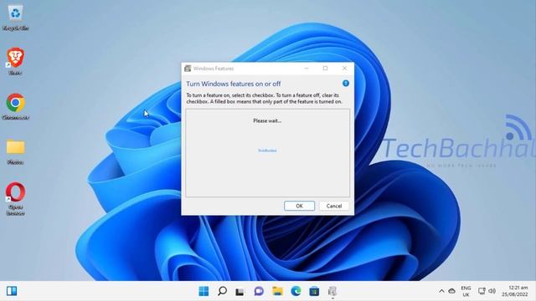Select the yellow folder on desktop
This screenshot has height=301, width=536.
click(15, 151)
